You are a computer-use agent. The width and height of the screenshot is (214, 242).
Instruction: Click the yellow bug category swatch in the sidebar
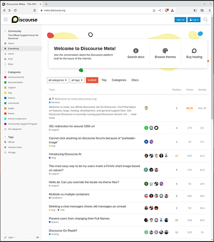[5, 93]
